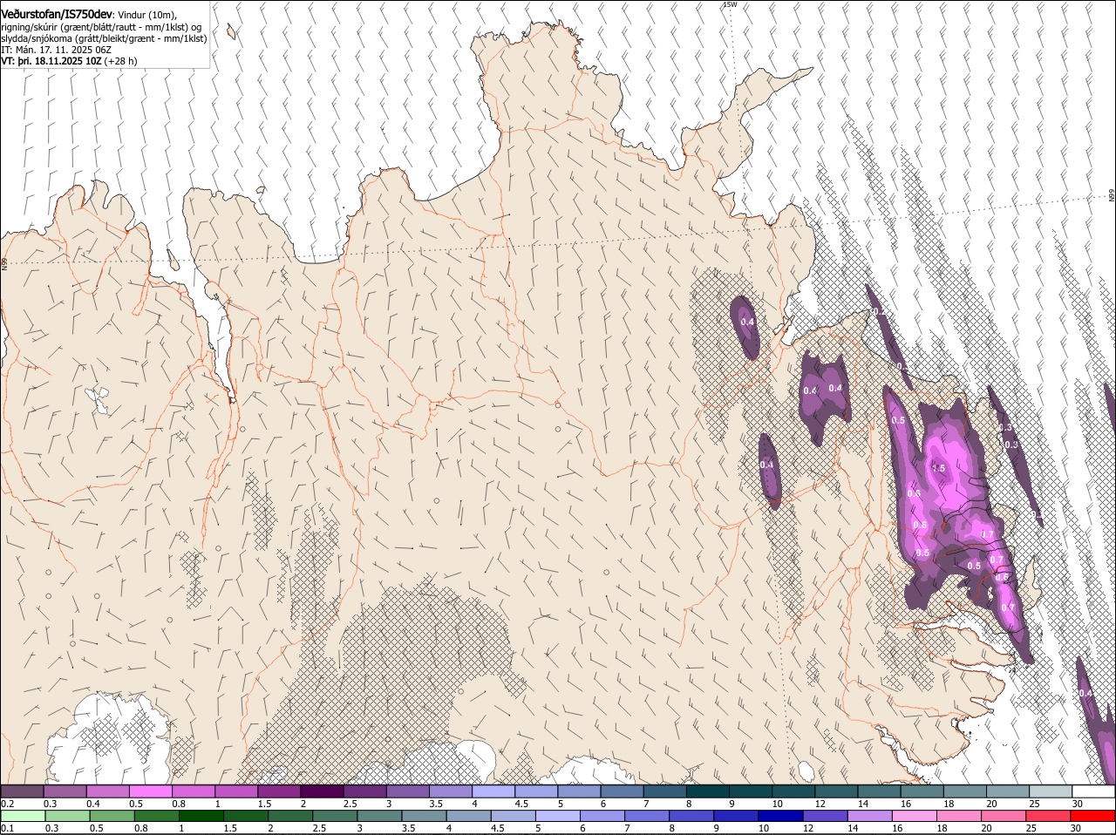Click the 'N99' label on right edge

tap(1112, 197)
